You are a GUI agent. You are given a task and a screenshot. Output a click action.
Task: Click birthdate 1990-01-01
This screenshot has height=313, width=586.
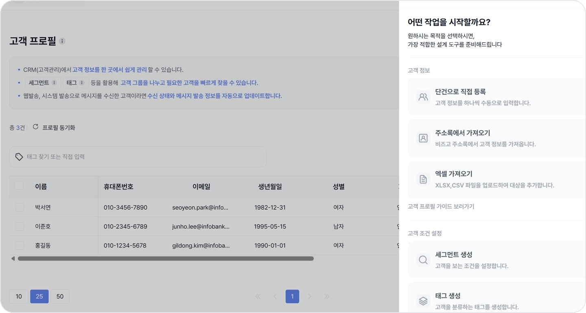click(x=270, y=246)
